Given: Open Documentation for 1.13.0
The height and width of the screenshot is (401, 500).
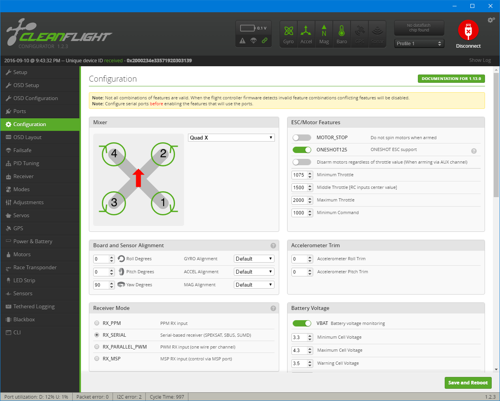Looking at the screenshot, I should pyautogui.click(x=451, y=78).
